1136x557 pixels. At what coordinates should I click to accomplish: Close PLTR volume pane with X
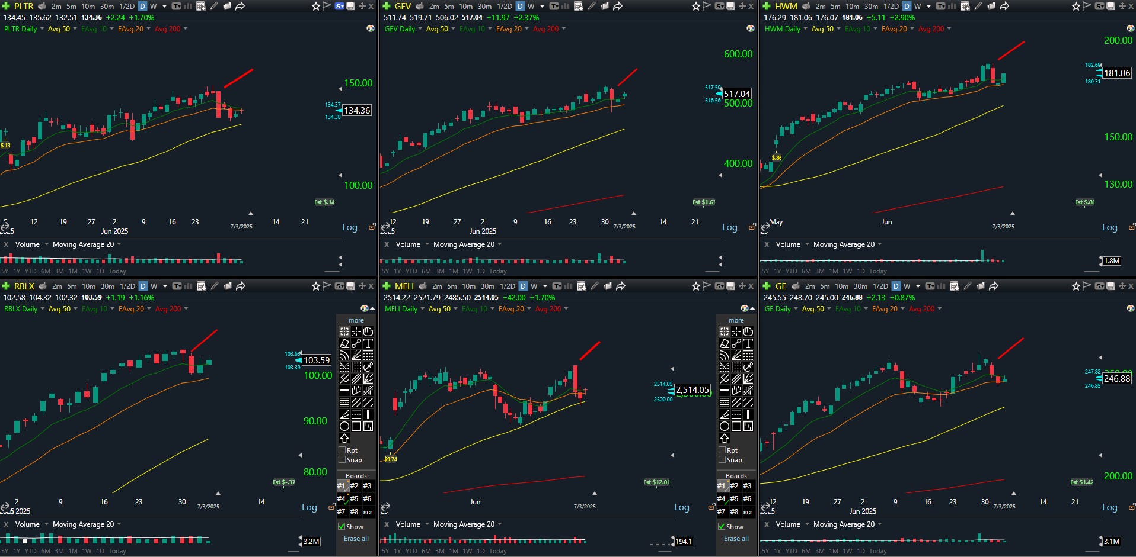pyautogui.click(x=6, y=244)
